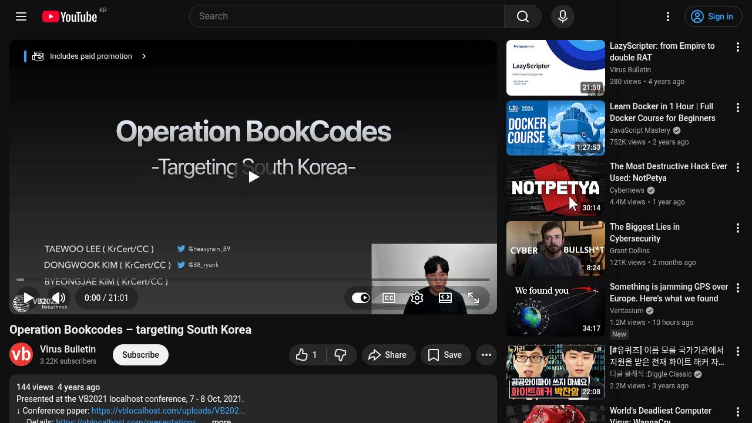Click the 3.22K subscribers text
This screenshot has width=752, height=423.
[68, 361]
